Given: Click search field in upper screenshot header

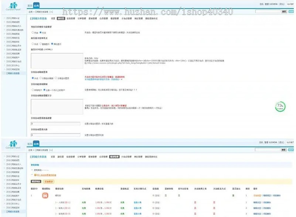Looking at the screenshot, I should point(268,11).
